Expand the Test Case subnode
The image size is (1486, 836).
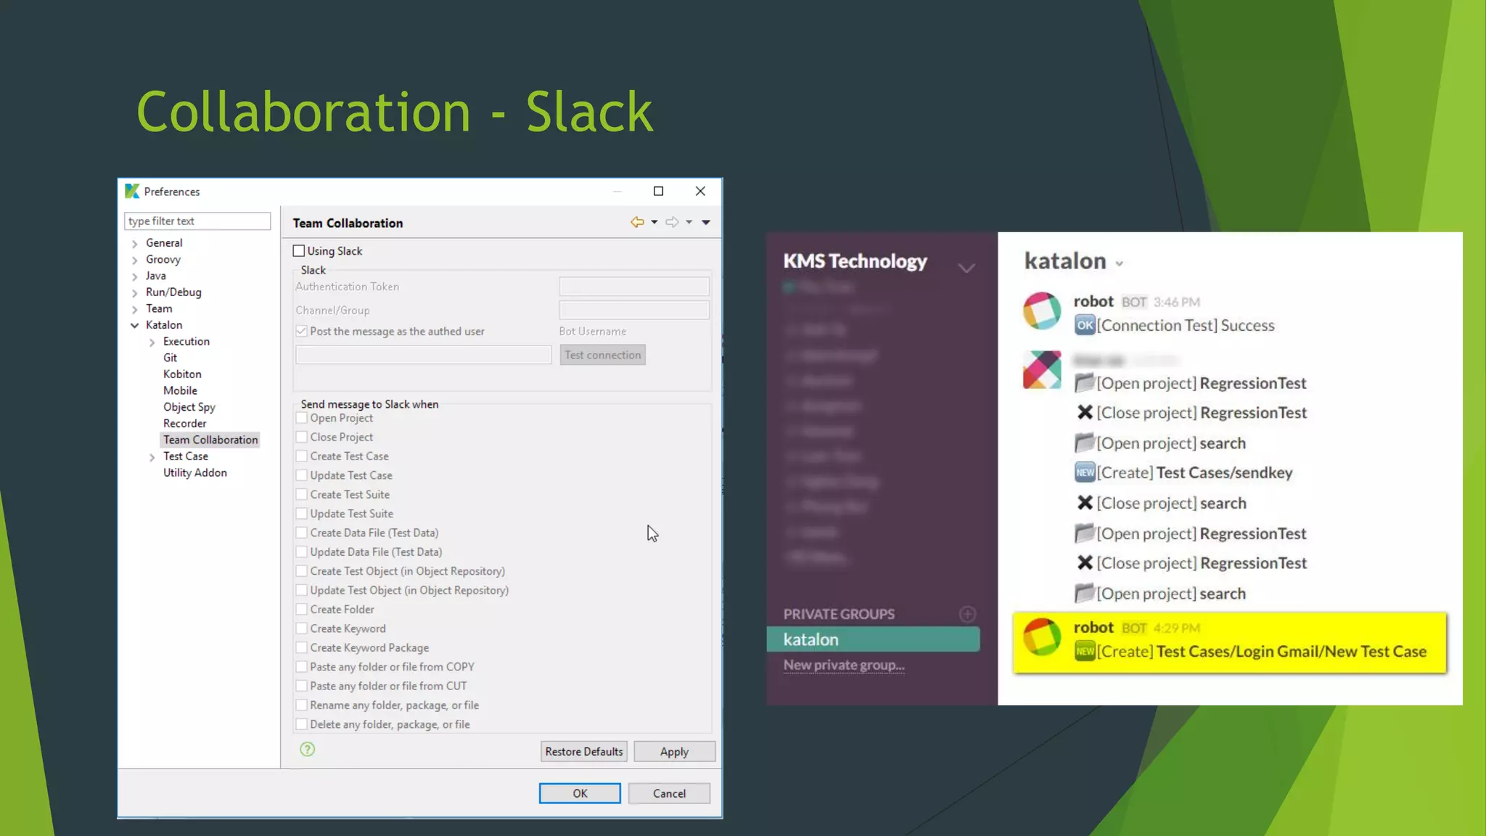point(152,457)
